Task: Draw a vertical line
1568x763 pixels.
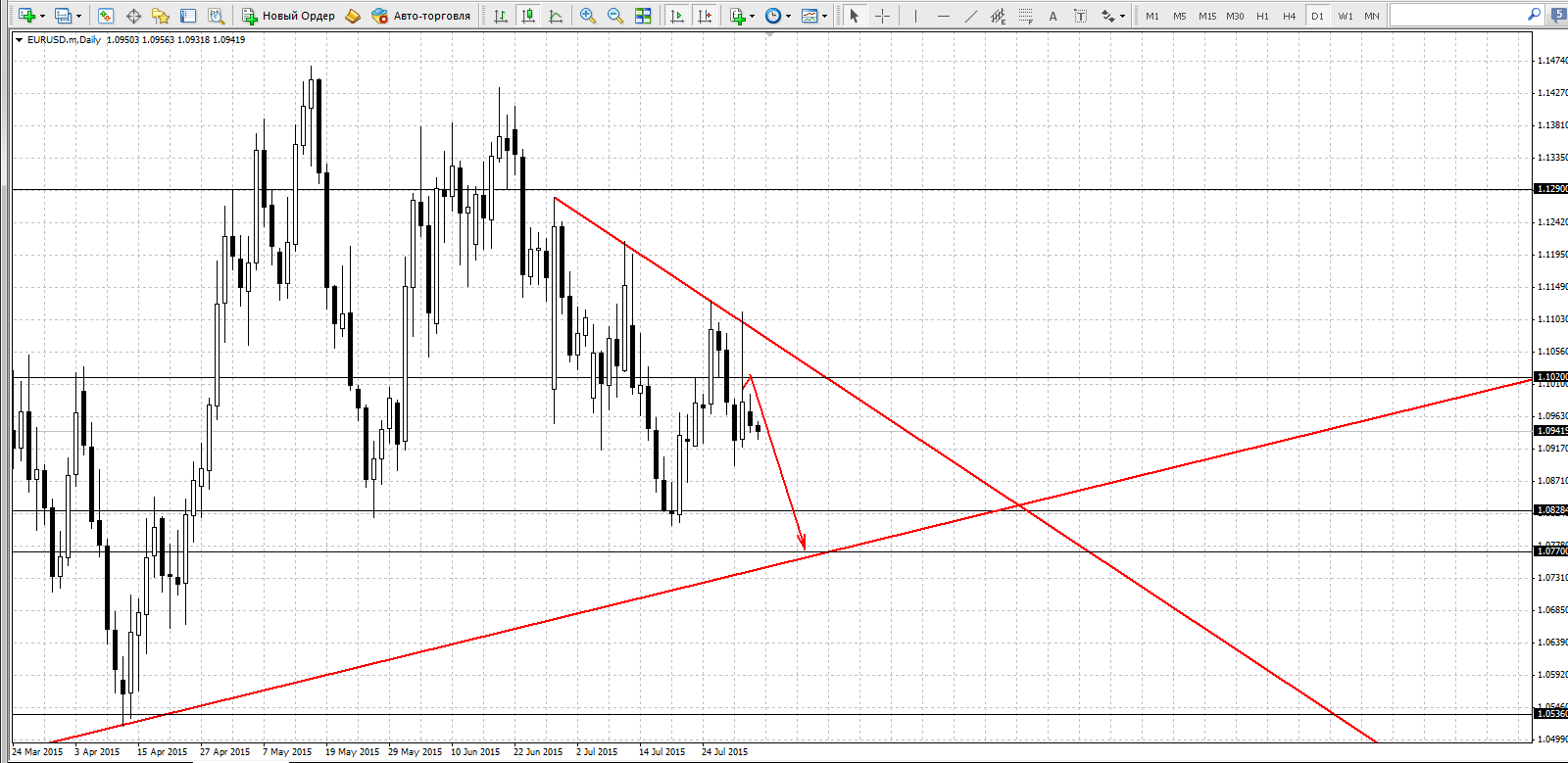Action: point(915,16)
